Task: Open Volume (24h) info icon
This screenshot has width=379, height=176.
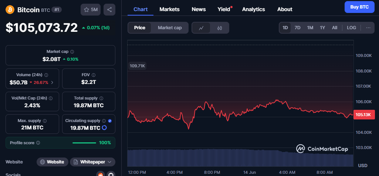Action: click(47, 75)
